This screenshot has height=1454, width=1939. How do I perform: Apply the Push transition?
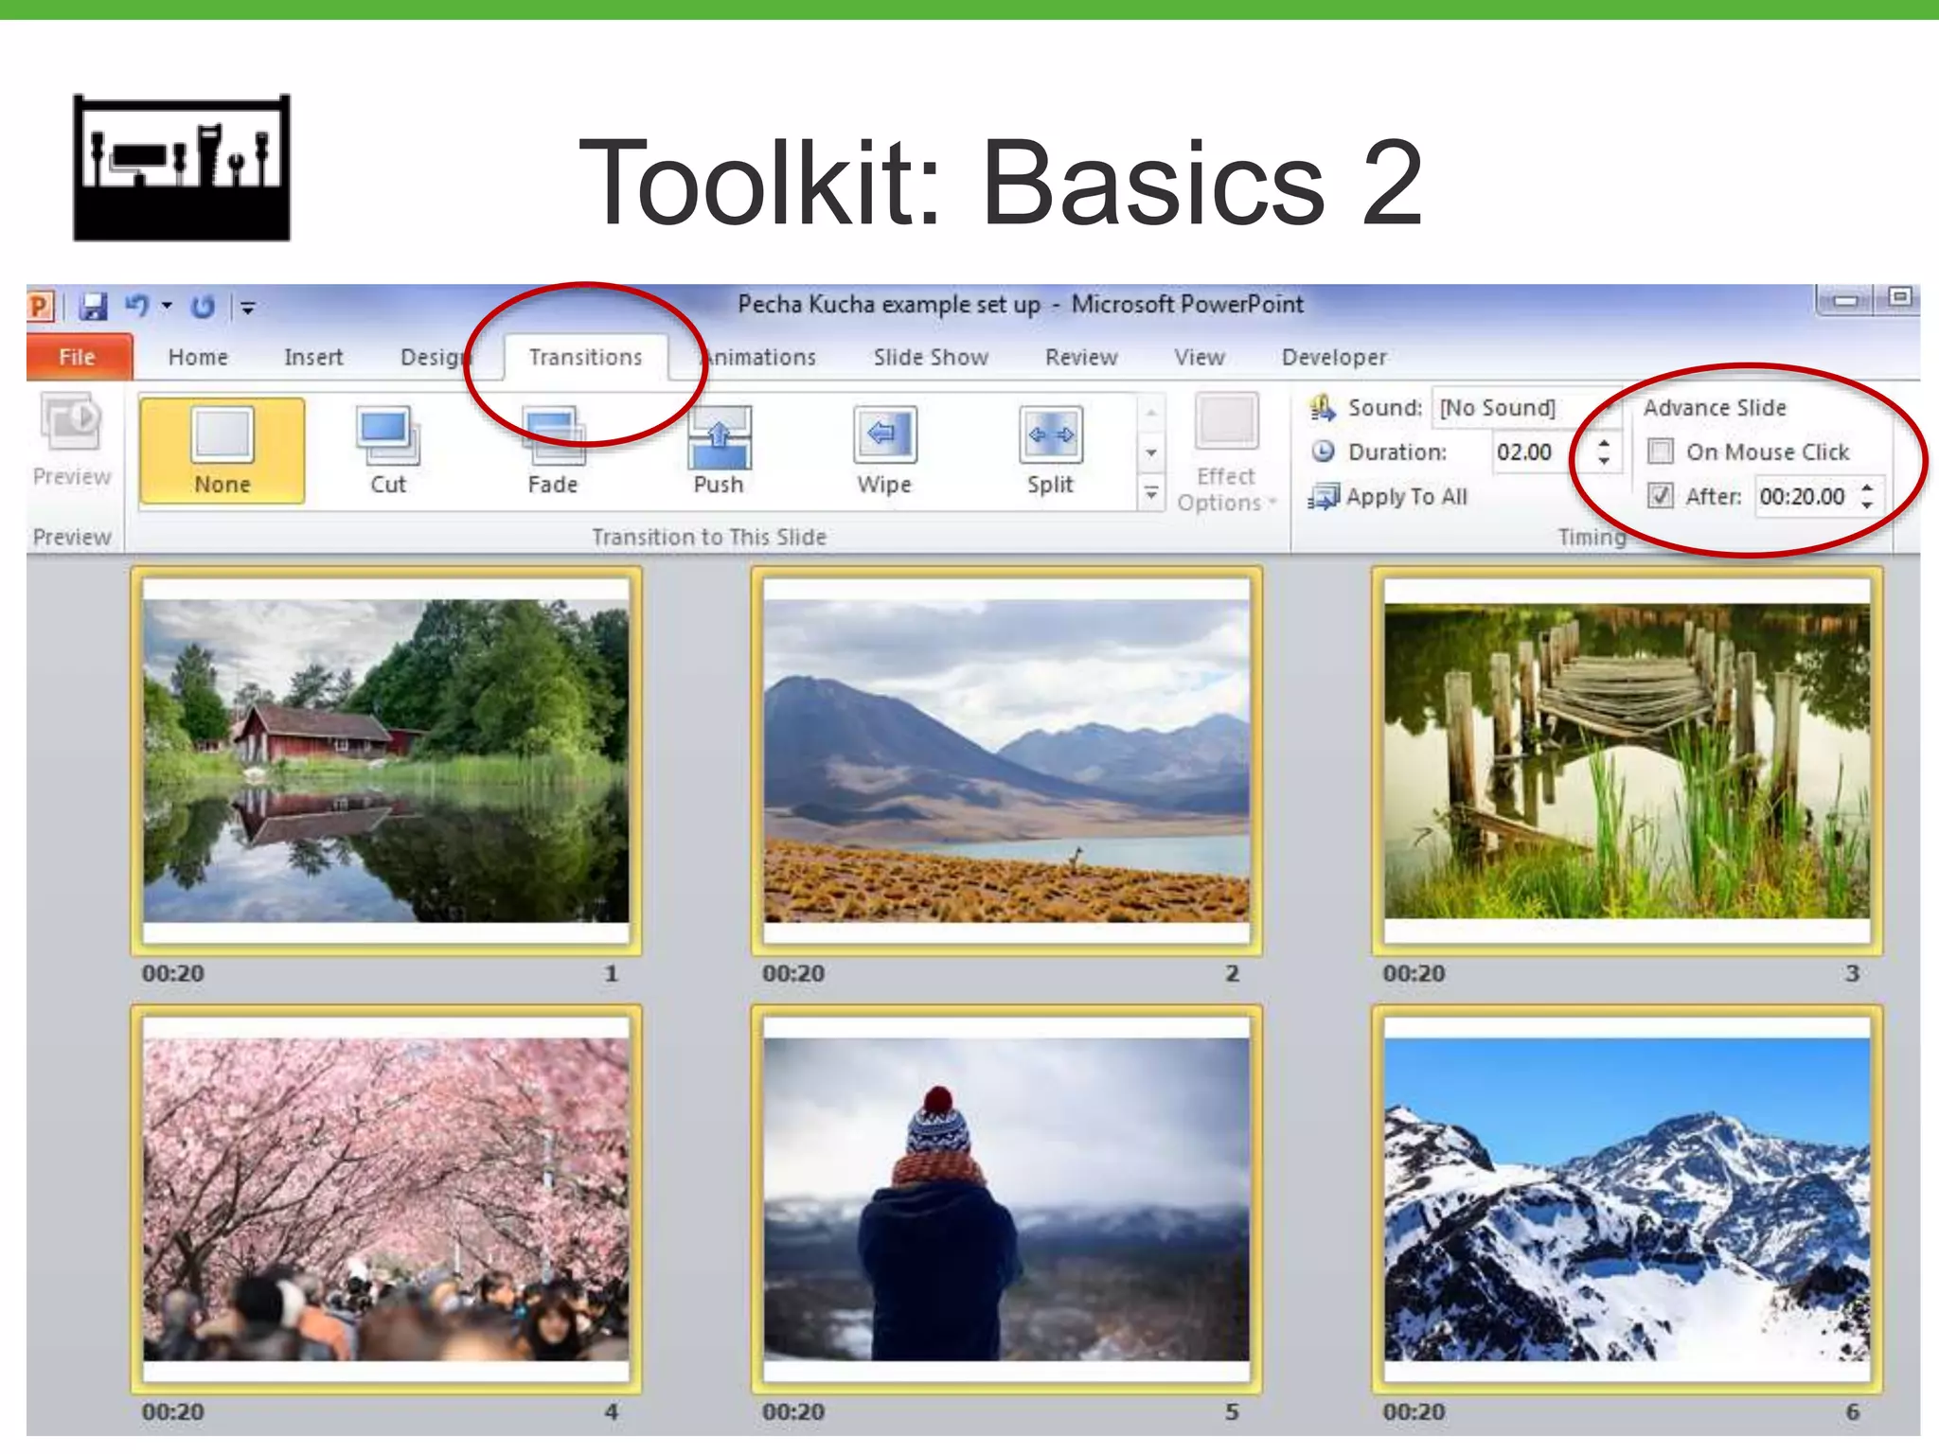[x=719, y=450]
